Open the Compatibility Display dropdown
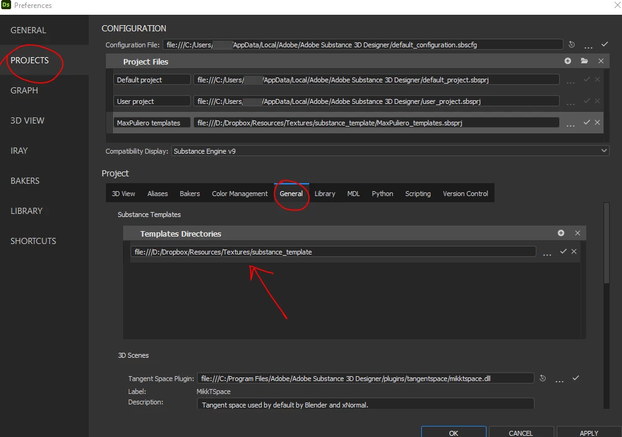 tap(390, 151)
